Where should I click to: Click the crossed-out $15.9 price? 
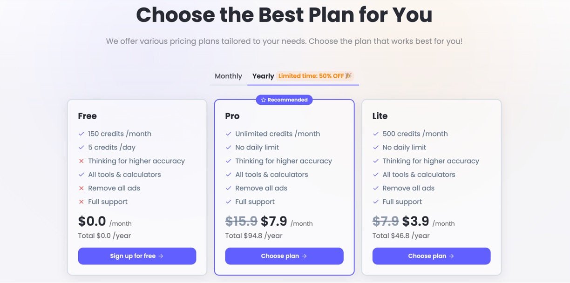point(241,221)
